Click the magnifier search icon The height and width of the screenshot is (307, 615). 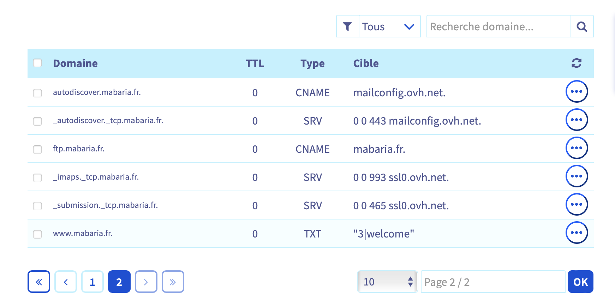[x=582, y=26]
